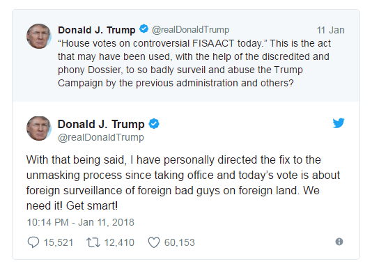372x266 pixels.
Task: Click the 15,521 replies count
Action: coord(59,242)
